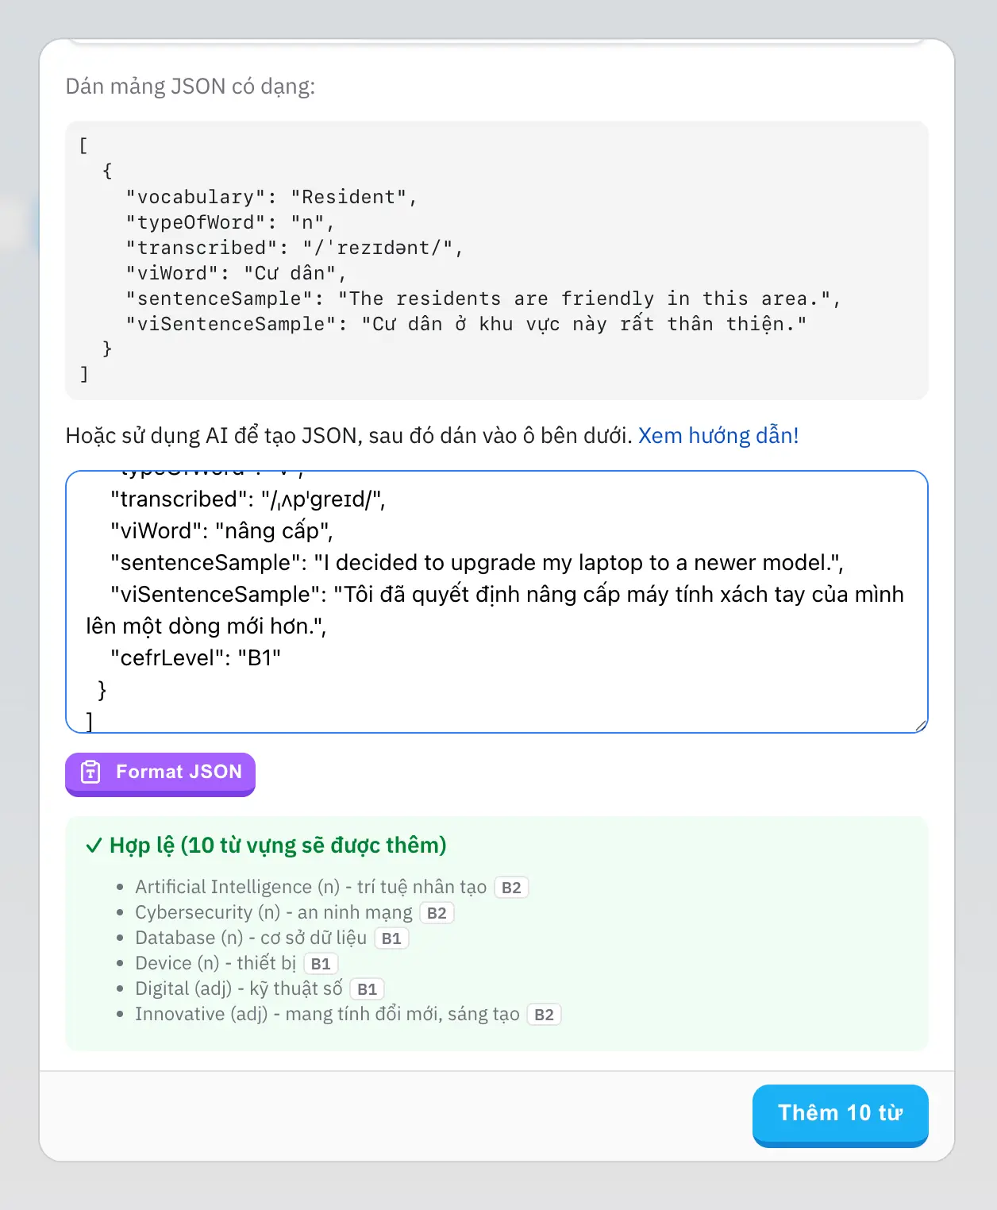
Task: Click the clipboard icon on Format JSON button
Action: (91, 772)
